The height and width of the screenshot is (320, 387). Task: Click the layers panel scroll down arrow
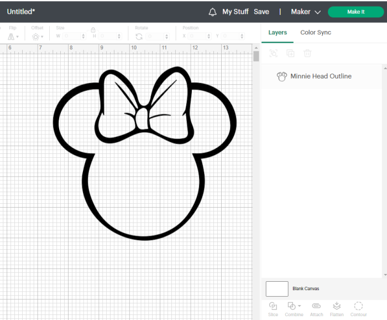coord(385,275)
